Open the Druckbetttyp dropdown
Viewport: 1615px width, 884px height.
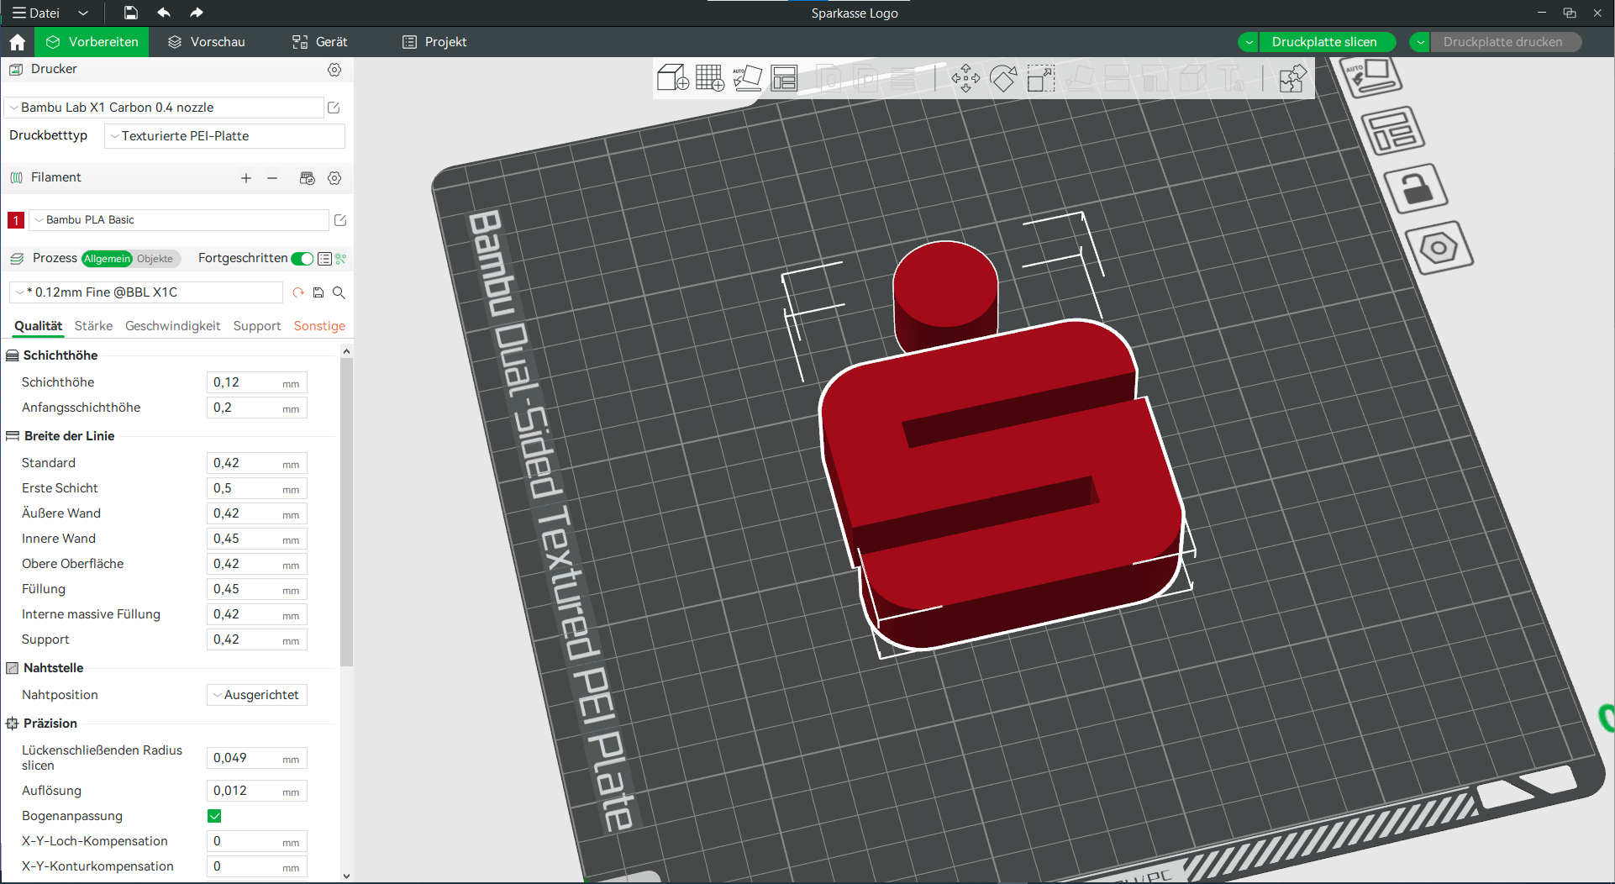pyautogui.click(x=224, y=136)
